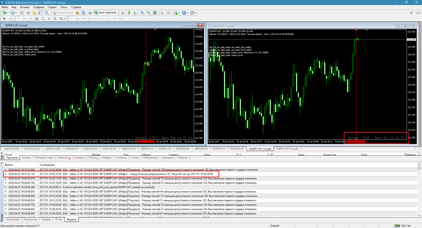Select the W1 timeframe button
This screenshot has height=228, width=422.
114,19
